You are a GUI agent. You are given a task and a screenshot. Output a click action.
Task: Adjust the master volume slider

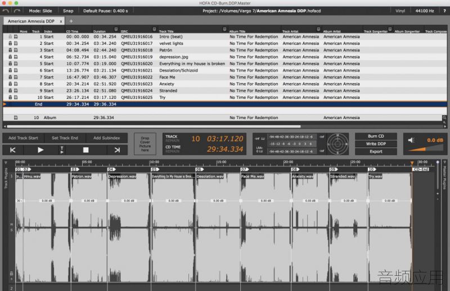click(x=426, y=148)
